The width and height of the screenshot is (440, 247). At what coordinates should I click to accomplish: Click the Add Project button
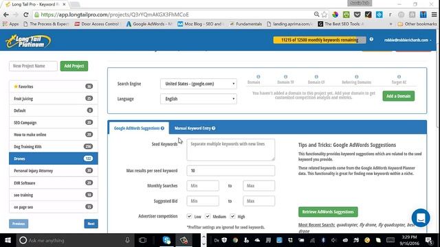[74, 66]
